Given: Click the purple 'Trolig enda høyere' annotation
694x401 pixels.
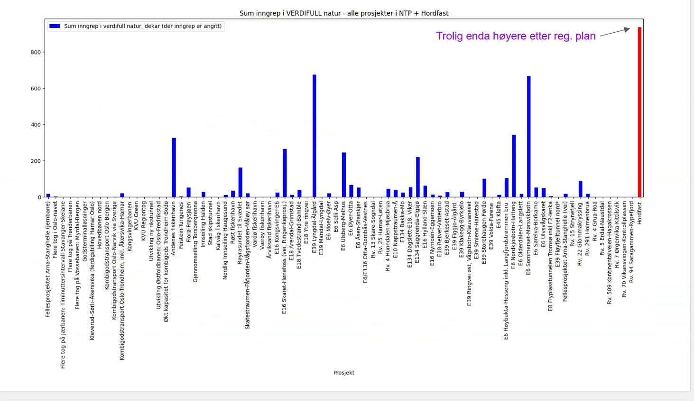Looking at the screenshot, I should pos(516,36).
